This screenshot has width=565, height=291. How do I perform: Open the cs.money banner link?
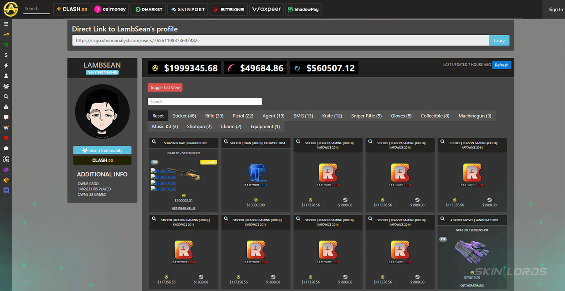point(110,9)
